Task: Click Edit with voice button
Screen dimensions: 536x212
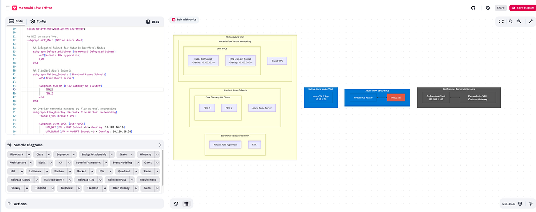Action: click(184, 20)
